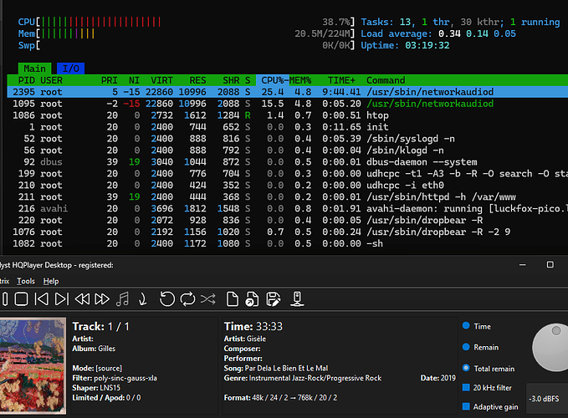Select the -sh shell process row
568x418 pixels.
click(x=288, y=243)
